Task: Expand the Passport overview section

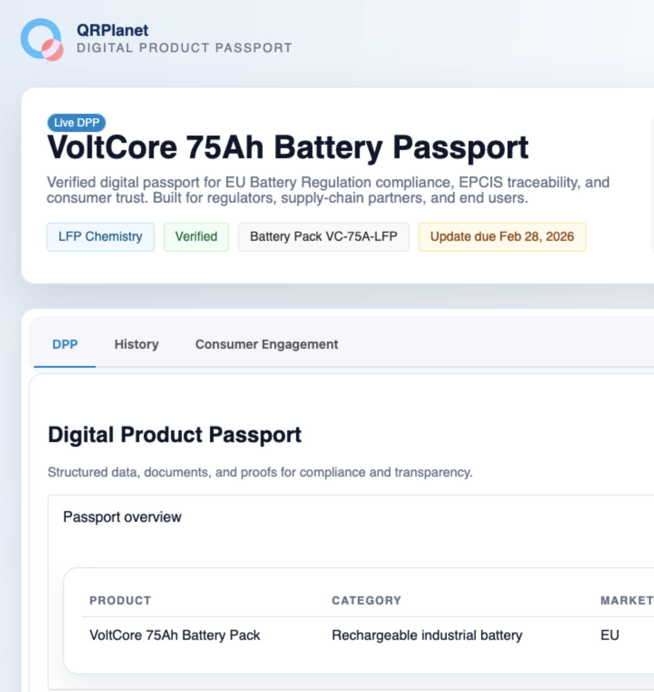Action: (123, 517)
